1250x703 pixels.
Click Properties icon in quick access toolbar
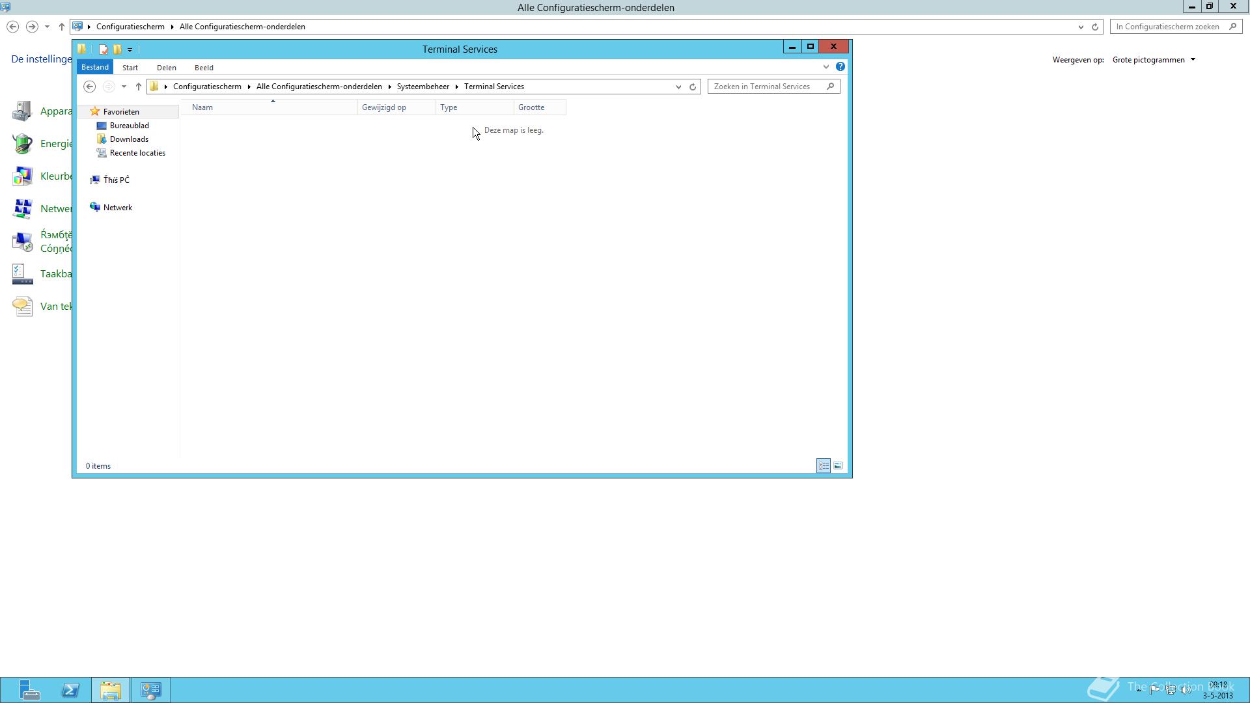point(103,49)
